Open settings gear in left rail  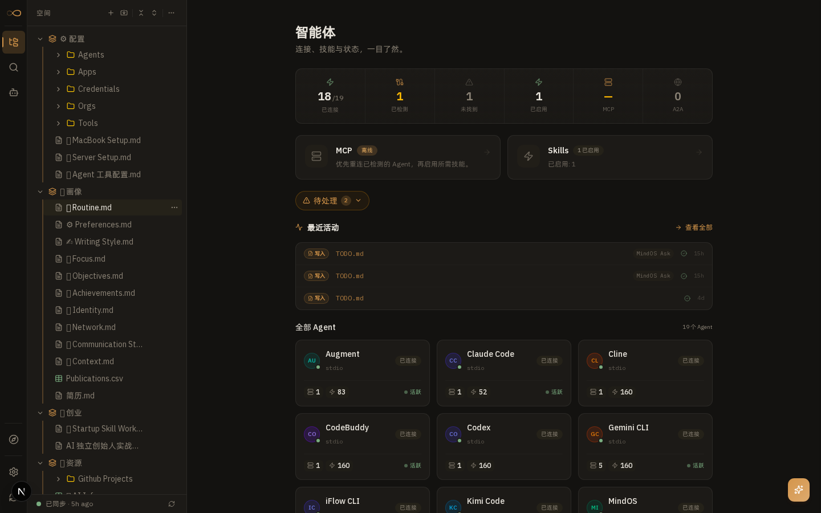(x=14, y=472)
